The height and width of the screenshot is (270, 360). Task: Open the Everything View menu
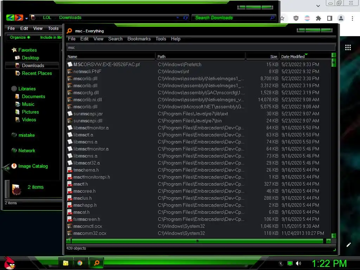(x=98, y=39)
